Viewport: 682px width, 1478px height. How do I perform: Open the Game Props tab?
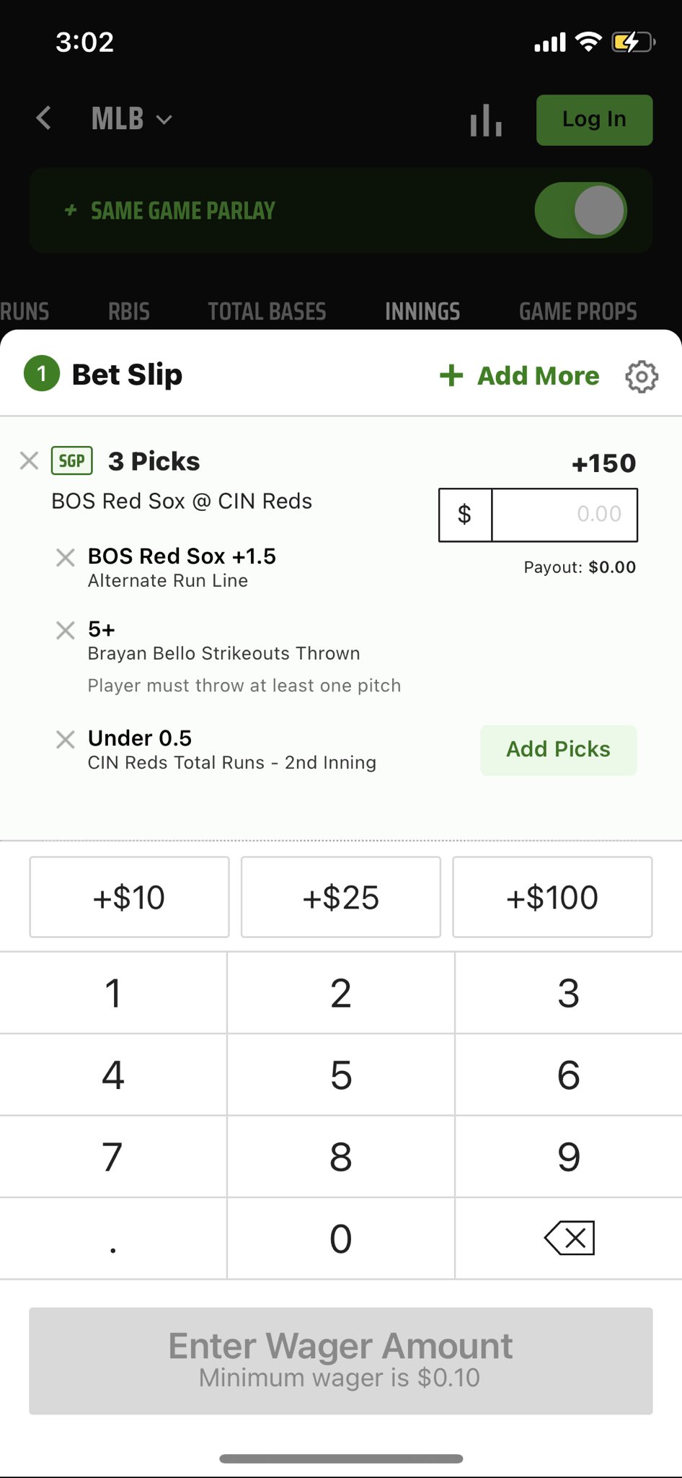click(577, 311)
